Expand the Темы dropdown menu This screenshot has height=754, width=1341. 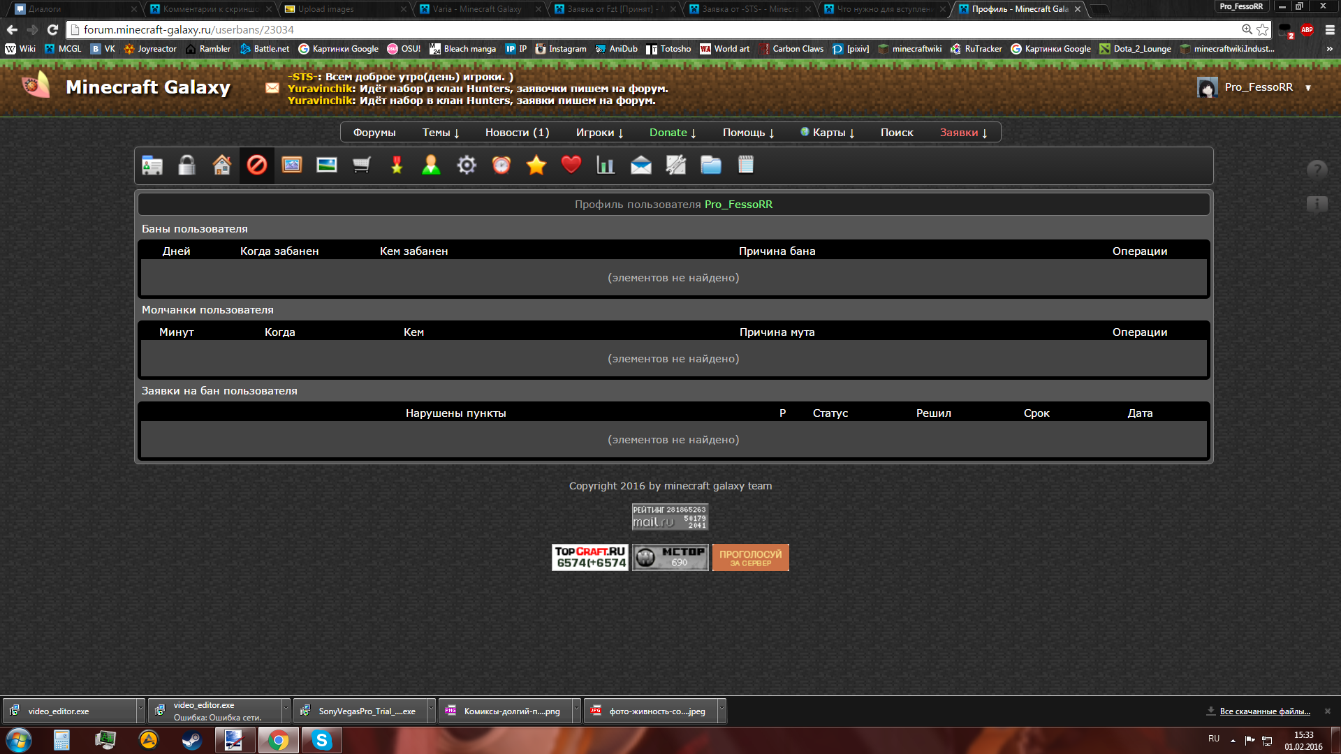coord(440,133)
